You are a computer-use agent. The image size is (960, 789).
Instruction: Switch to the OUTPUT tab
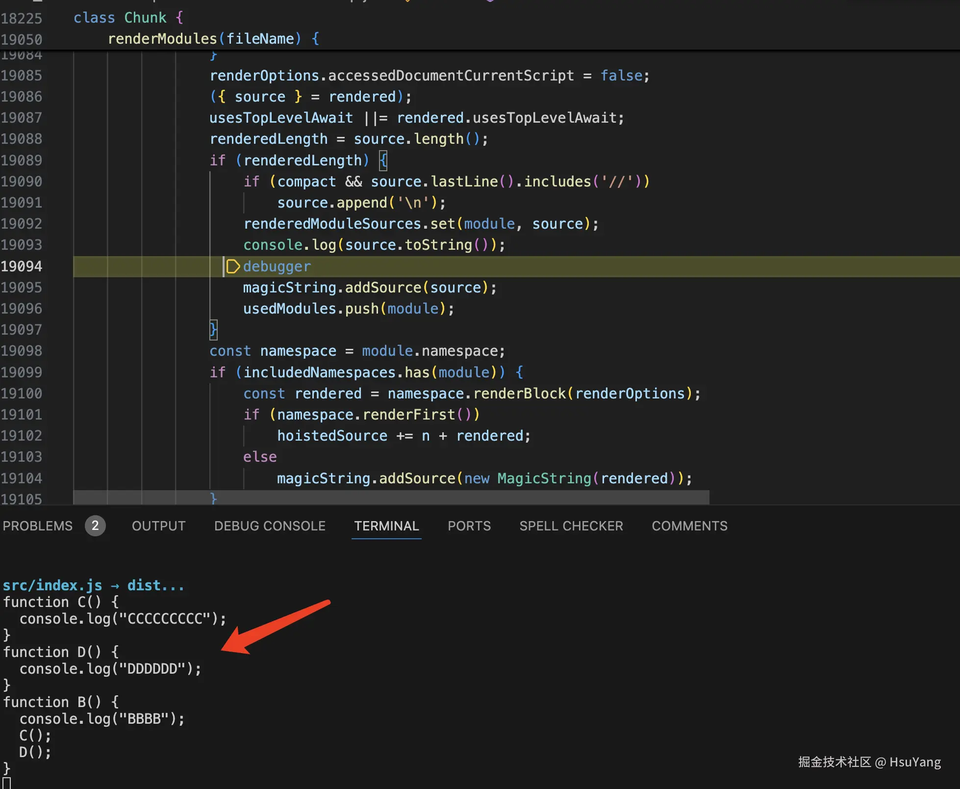click(158, 526)
